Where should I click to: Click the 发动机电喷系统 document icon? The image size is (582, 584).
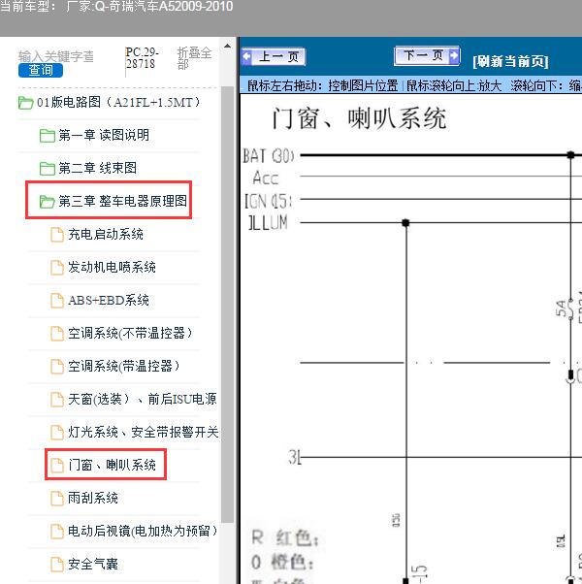pyautogui.click(x=57, y=268)
